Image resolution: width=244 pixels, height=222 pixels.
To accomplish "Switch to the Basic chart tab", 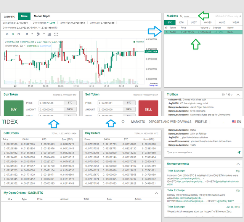I will tap(24, 16).
